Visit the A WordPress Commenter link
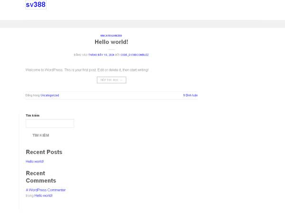The image size is (285, 214). [x=46, y=190]
